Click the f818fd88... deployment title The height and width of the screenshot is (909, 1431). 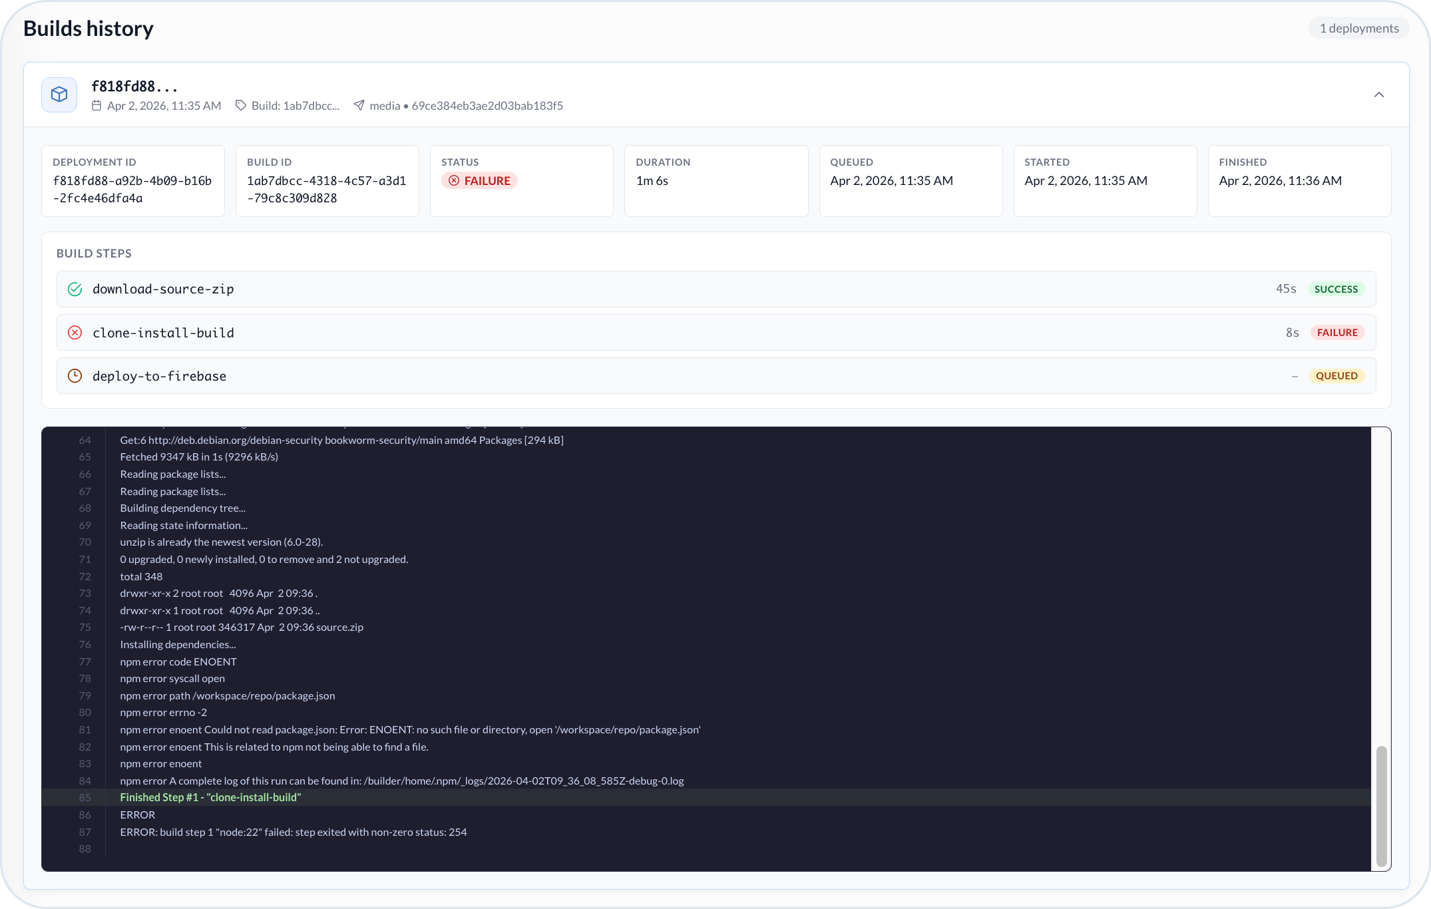coord(134,87)
